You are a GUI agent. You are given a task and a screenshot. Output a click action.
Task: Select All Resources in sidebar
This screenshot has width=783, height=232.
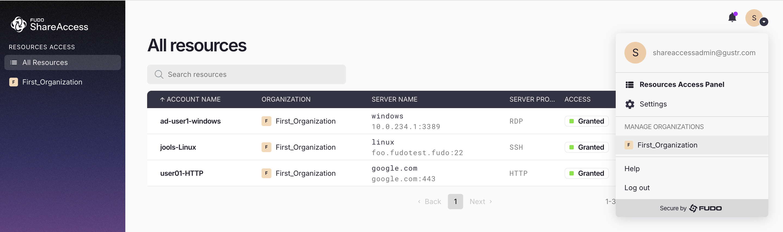click(63, 62)
